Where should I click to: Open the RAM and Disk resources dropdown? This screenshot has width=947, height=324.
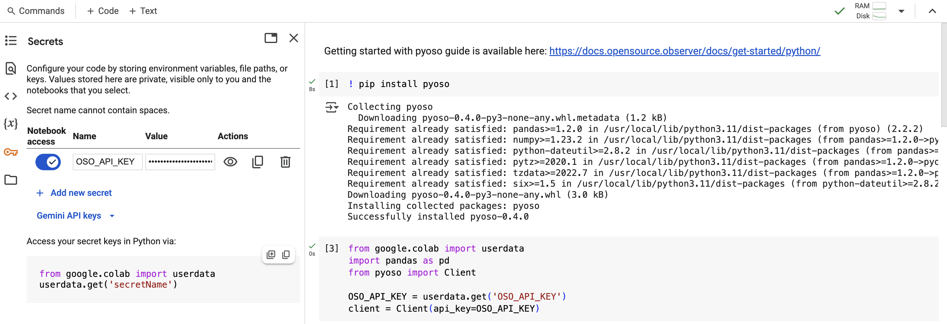pos(901,11)
